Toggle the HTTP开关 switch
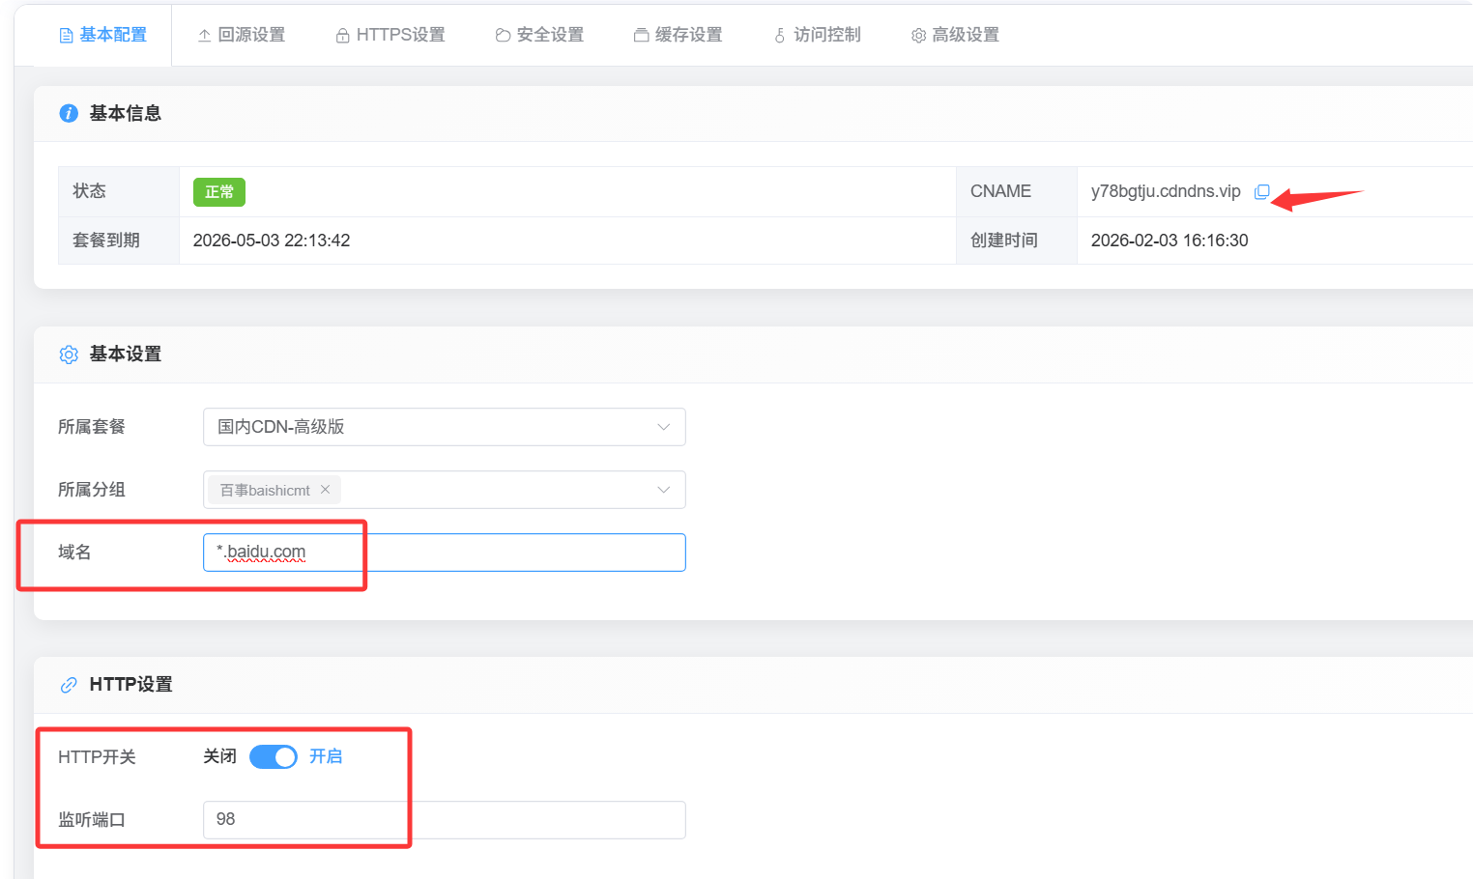1473x879 pixels. tap(274, 756)
